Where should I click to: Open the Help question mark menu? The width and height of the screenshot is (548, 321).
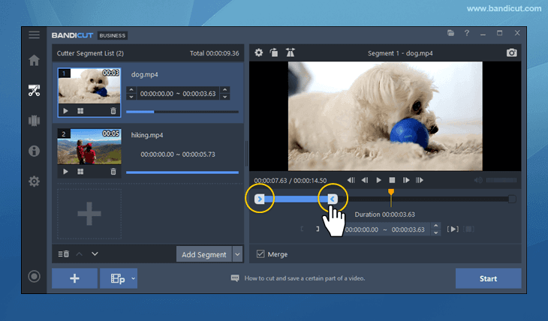[467, 34]
